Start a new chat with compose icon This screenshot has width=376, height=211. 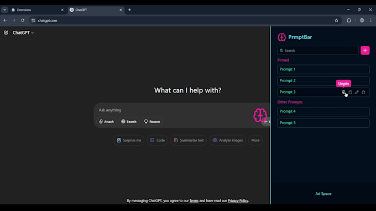6,33
